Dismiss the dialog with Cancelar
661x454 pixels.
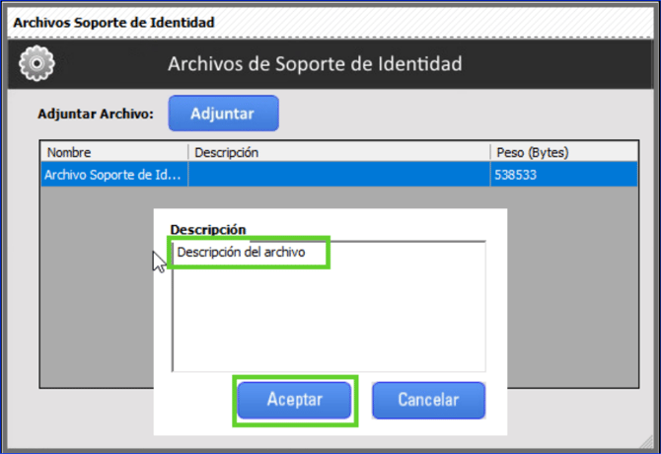pos(428,400)
